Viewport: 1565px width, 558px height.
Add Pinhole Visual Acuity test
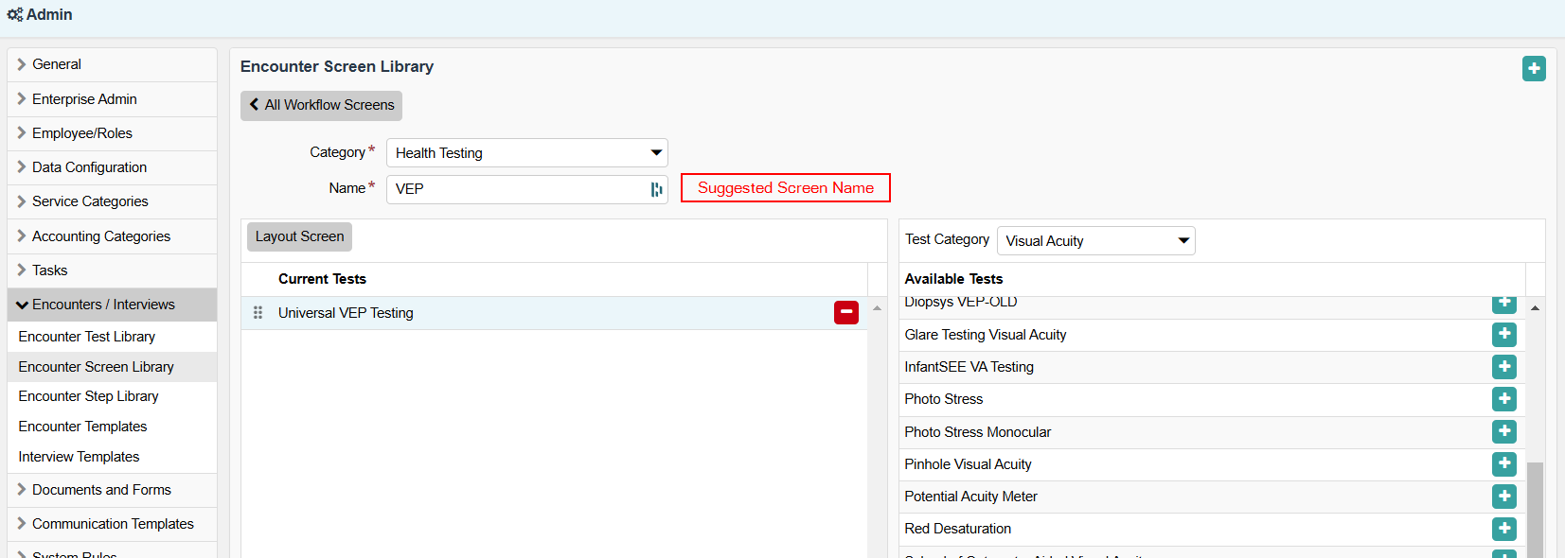(x=1503, y=464)
